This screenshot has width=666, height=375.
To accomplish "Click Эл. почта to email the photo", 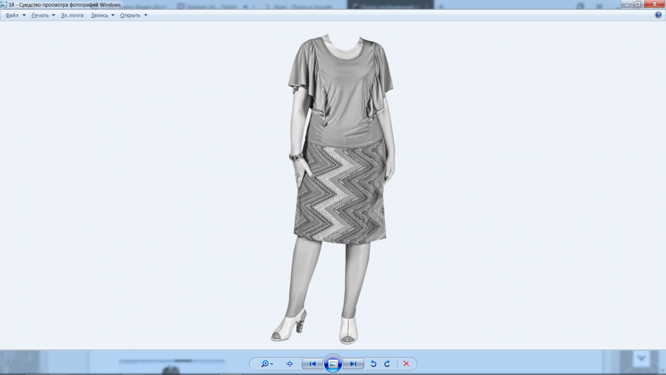I will click(72, 15).
